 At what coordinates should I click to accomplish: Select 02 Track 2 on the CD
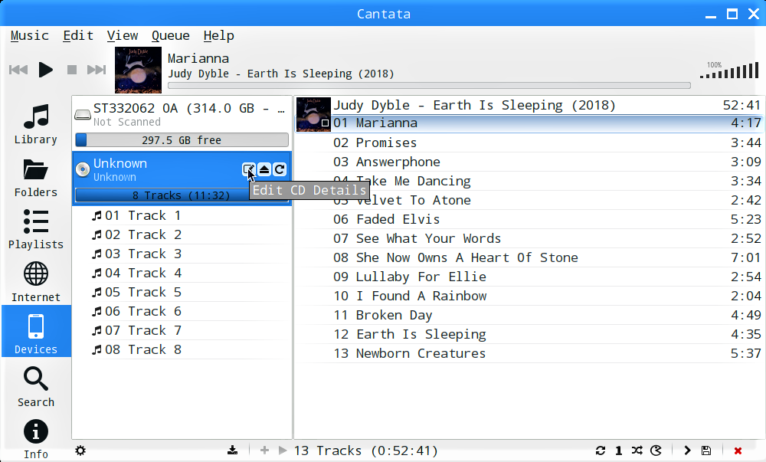click(182, 234)
